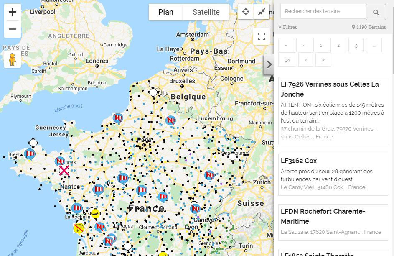Click the Paris label on the map
This screenshot has height=256, width=394.
pyautogui.click(x=144, y=140)
